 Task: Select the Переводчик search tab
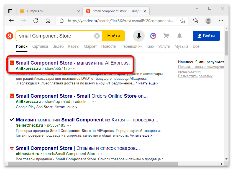(131, 46)
